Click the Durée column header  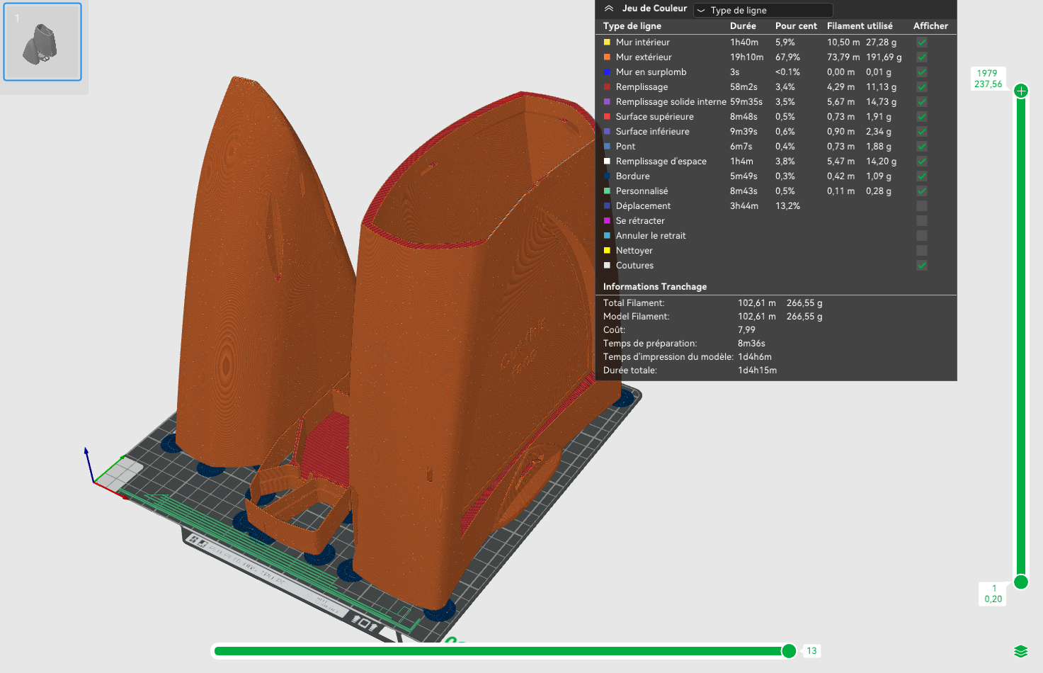pos(743,26)
